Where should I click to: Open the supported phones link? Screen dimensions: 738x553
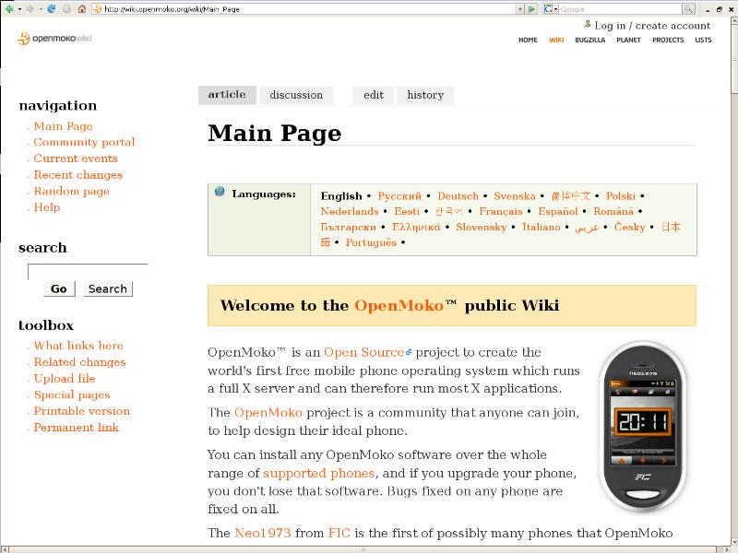point(318,473)
